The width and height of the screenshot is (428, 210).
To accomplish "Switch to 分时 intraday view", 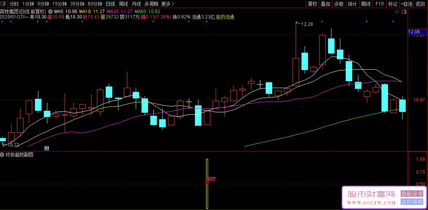I will [14, 4].
